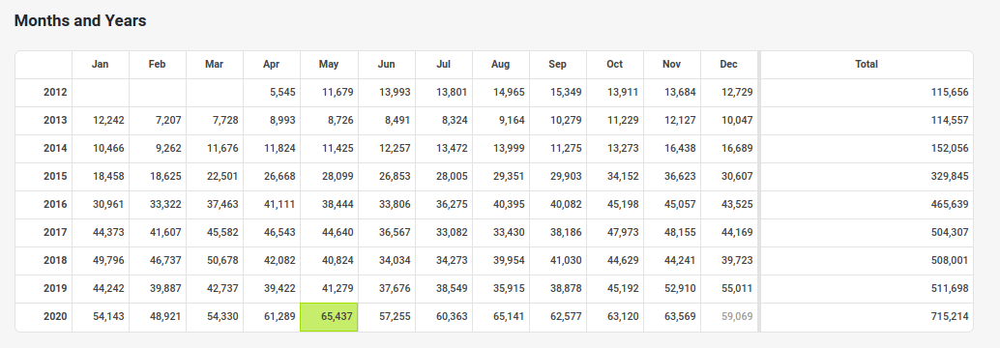The height and width of the screenshot is (348, 1000).
Task: Click the 2017 total value 504,307
Action: 950,233
